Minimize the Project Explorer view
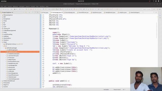Screen dimensions: 162x91 tap(35, 12)
